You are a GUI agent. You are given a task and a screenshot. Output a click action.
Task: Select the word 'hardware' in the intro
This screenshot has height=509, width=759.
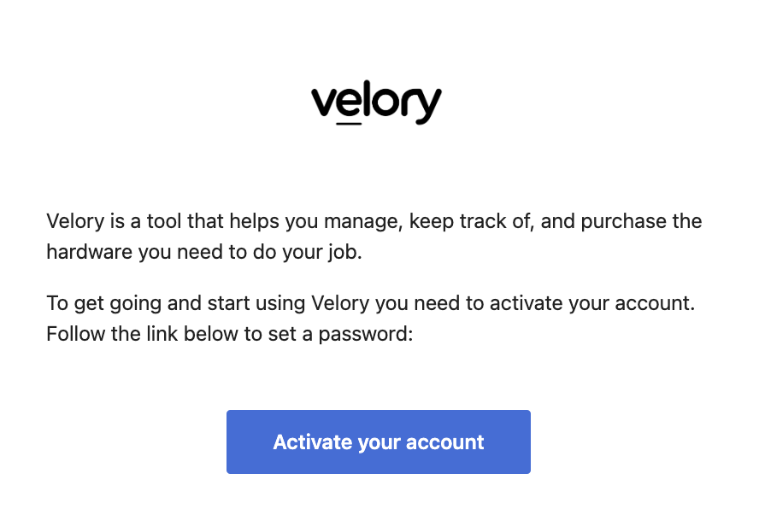pyautogui.click(x=89, y=252)
